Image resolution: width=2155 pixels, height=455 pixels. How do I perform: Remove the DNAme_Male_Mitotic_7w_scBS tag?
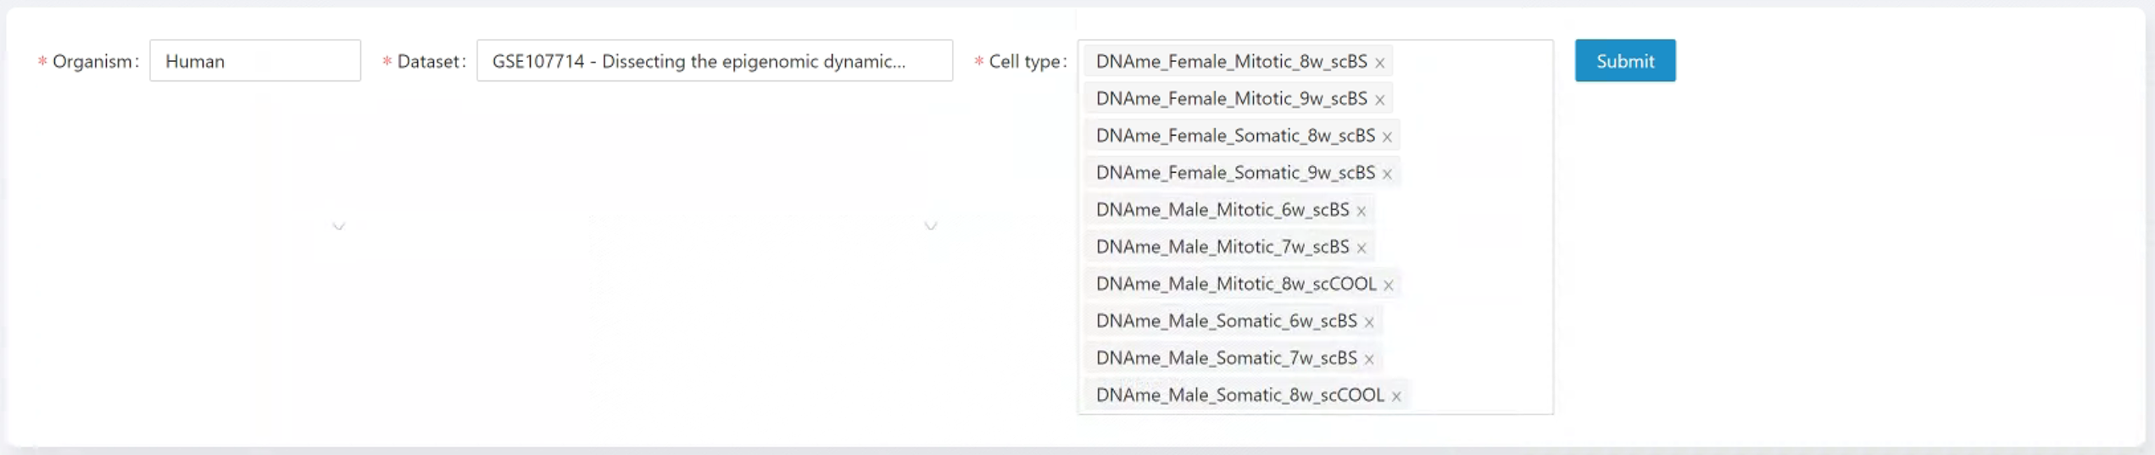[x=1361, y=248]
